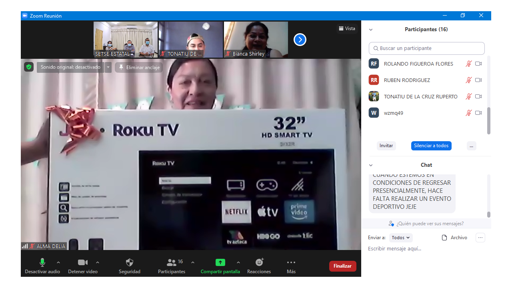The height and width of the screenshot is (288, 512).
Task: Open video options arrow beside Detener video
Action: coord(98,262)
